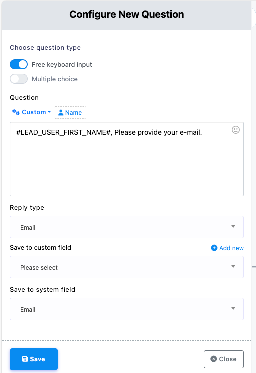Click the arrow icon in the system field Email box
This screenshot has height=373, width=256.
tap(233, 309)
